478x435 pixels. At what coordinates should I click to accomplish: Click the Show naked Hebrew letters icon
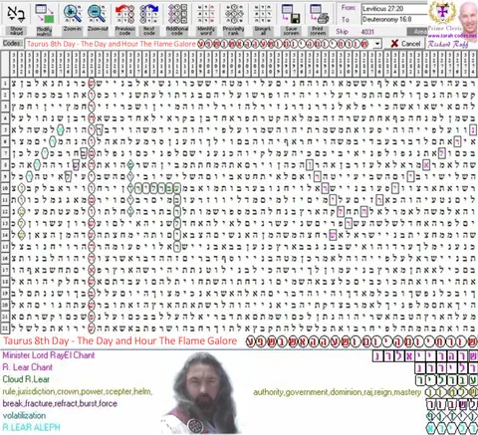(16, 14)
